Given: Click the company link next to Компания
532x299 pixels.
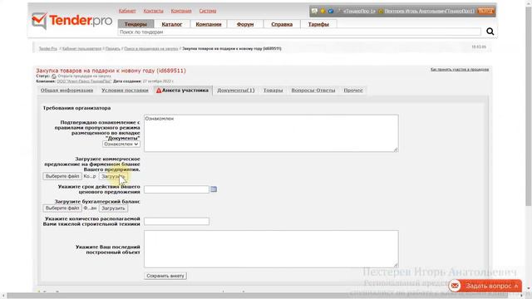Looking at the screenshot, I should click(x=84, y=81).
